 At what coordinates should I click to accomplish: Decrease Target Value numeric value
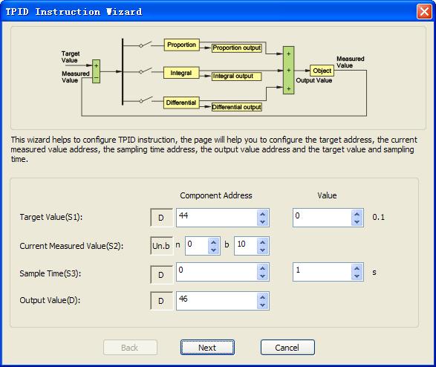click(x=357, y=222)
